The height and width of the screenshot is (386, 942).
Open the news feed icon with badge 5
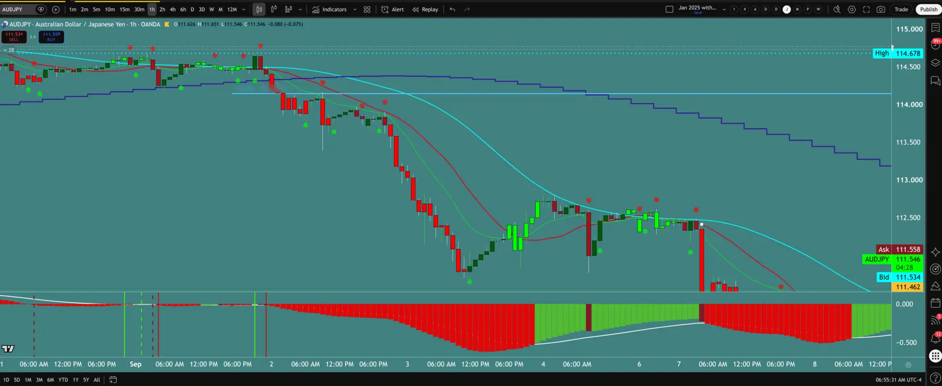[935, 320]
